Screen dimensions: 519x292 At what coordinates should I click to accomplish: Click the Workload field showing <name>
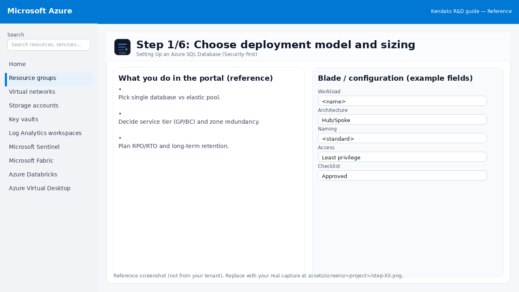(402, 101)
